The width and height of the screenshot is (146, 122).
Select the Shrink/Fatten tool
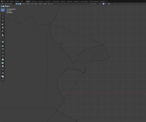3,73
